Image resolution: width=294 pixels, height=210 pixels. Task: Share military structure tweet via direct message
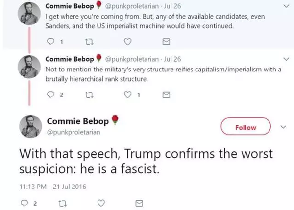165,95
